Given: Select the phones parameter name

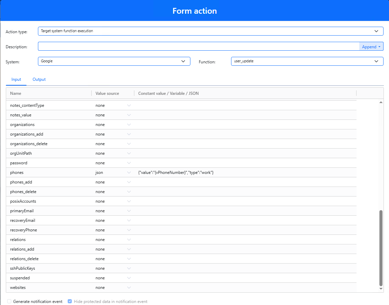Looking at the screenshot, I should [x=17, y=173].
